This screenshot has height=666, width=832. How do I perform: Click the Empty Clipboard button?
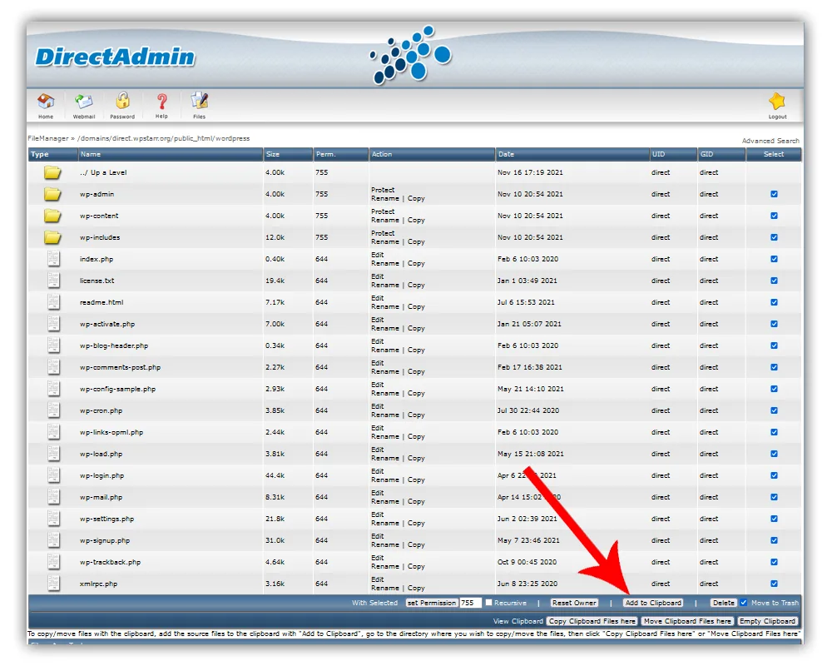767,621
